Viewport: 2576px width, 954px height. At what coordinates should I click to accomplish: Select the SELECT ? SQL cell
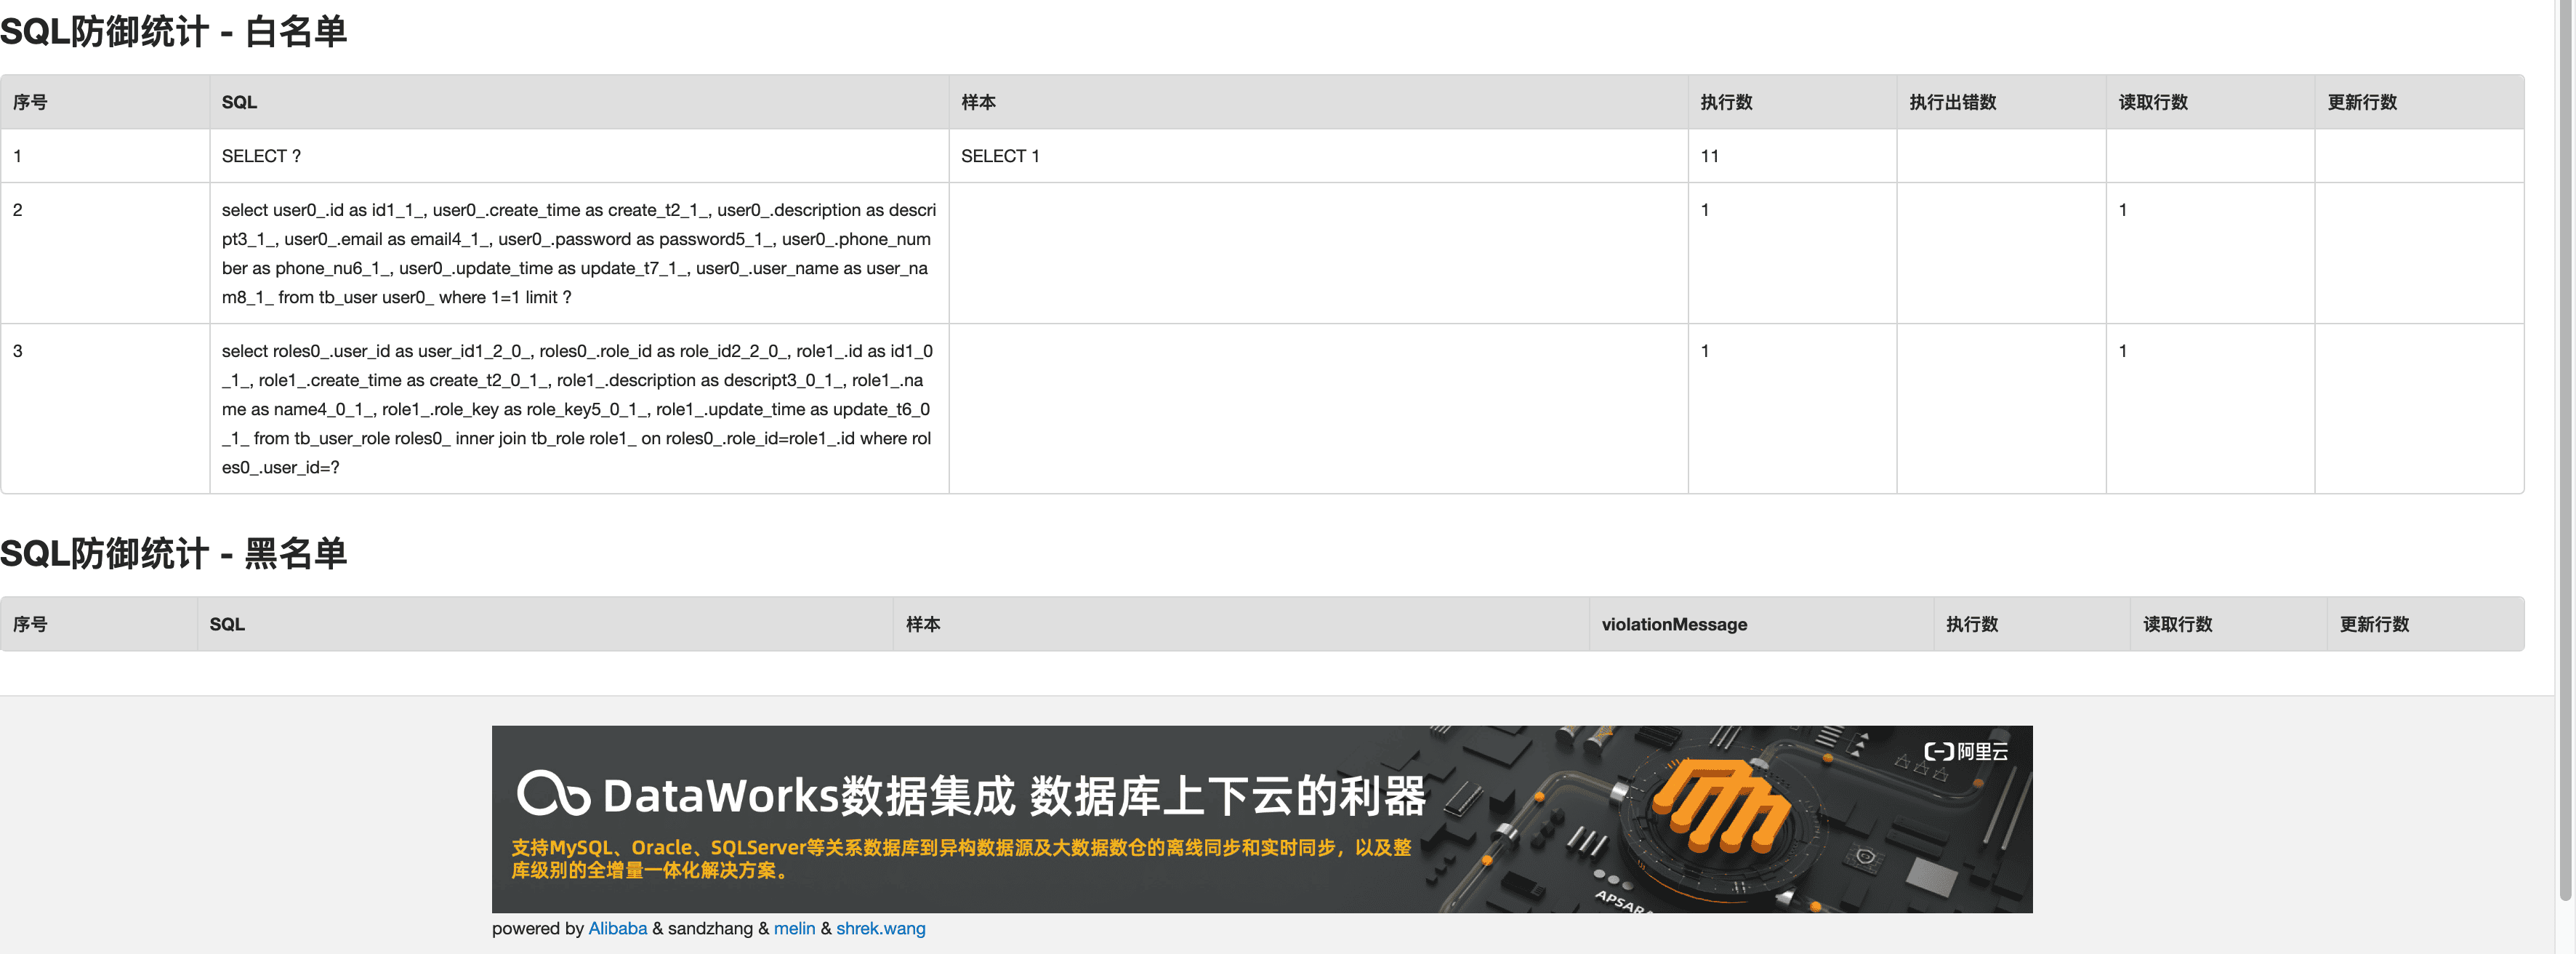tap(261, 156)
